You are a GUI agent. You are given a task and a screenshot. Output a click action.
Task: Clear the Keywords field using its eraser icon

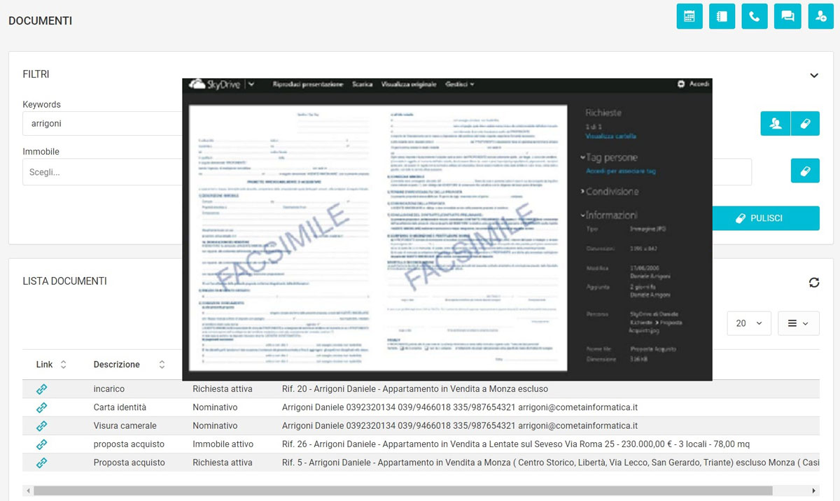(x=805, y=123)
